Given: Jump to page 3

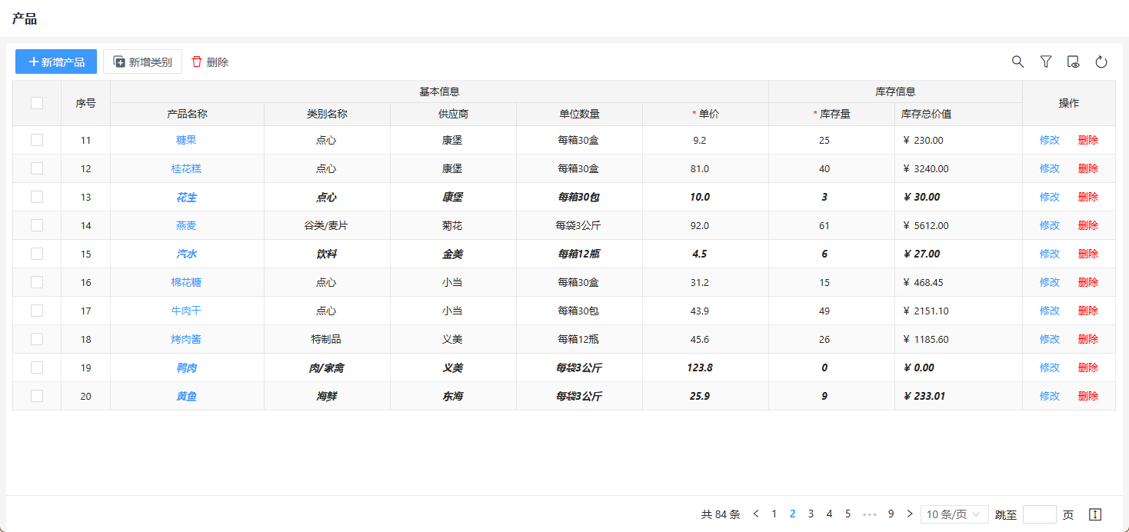Looking at the screenshot, I should [x=811, y=514].
